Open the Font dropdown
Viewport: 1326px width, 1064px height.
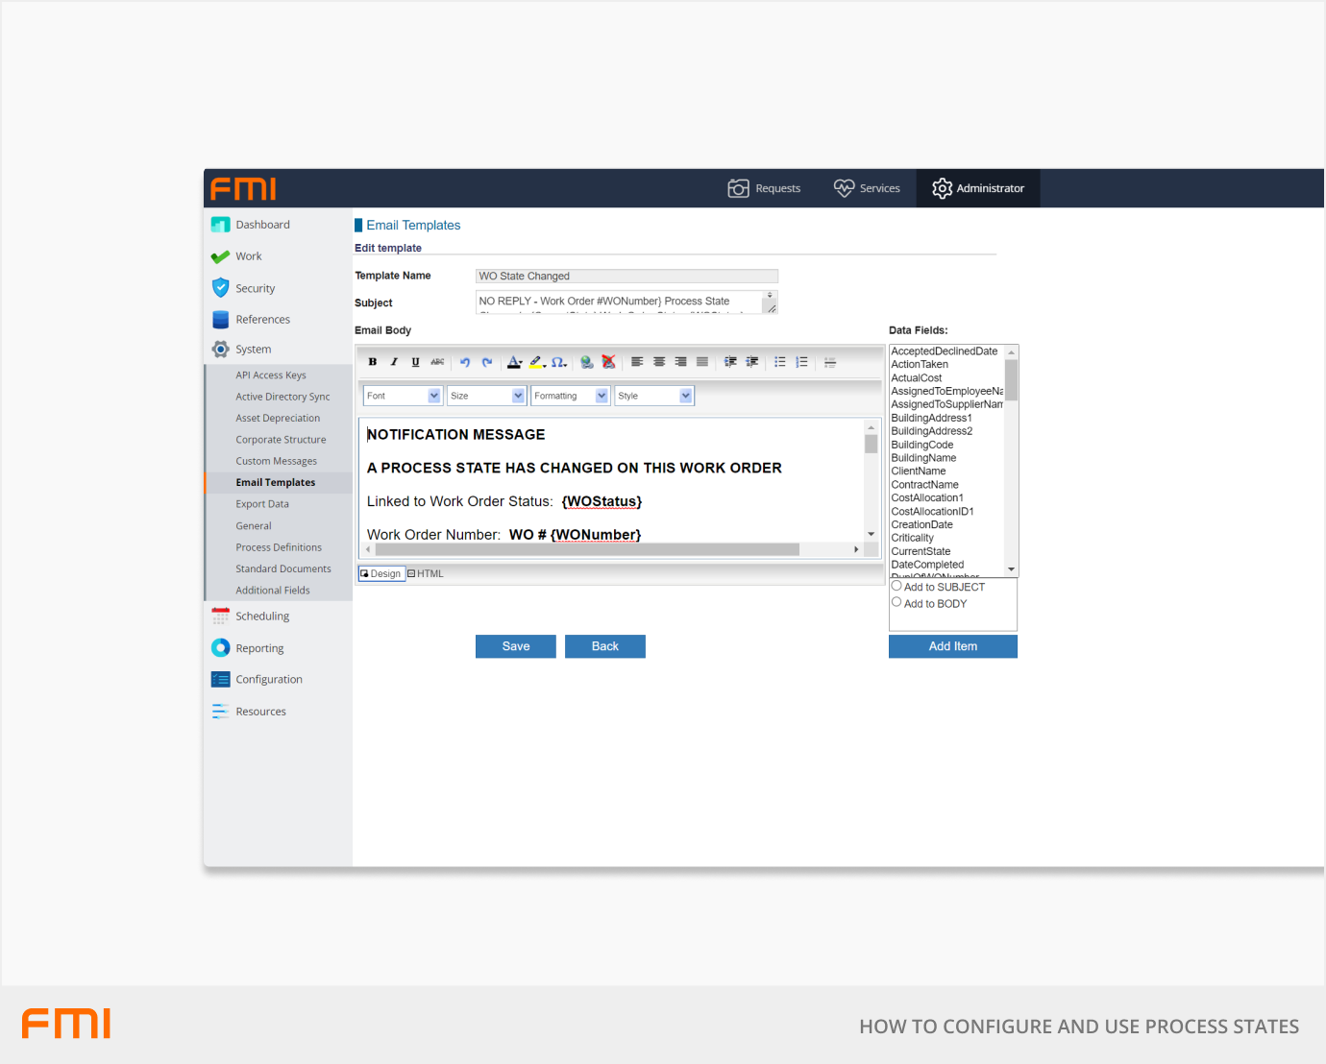pyautogui.click(x=402, y=396)
